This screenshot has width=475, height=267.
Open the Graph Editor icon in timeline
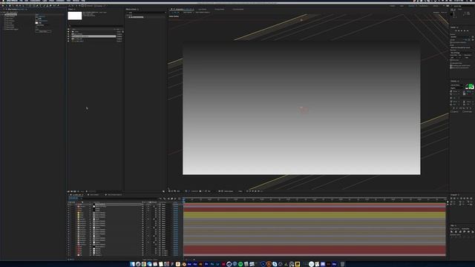[x=179, y=199]
